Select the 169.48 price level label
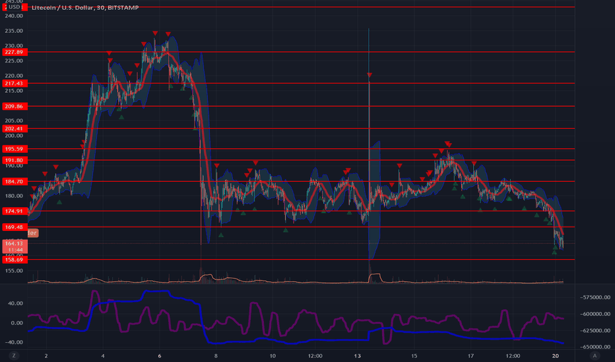 (x=14, y=227)
